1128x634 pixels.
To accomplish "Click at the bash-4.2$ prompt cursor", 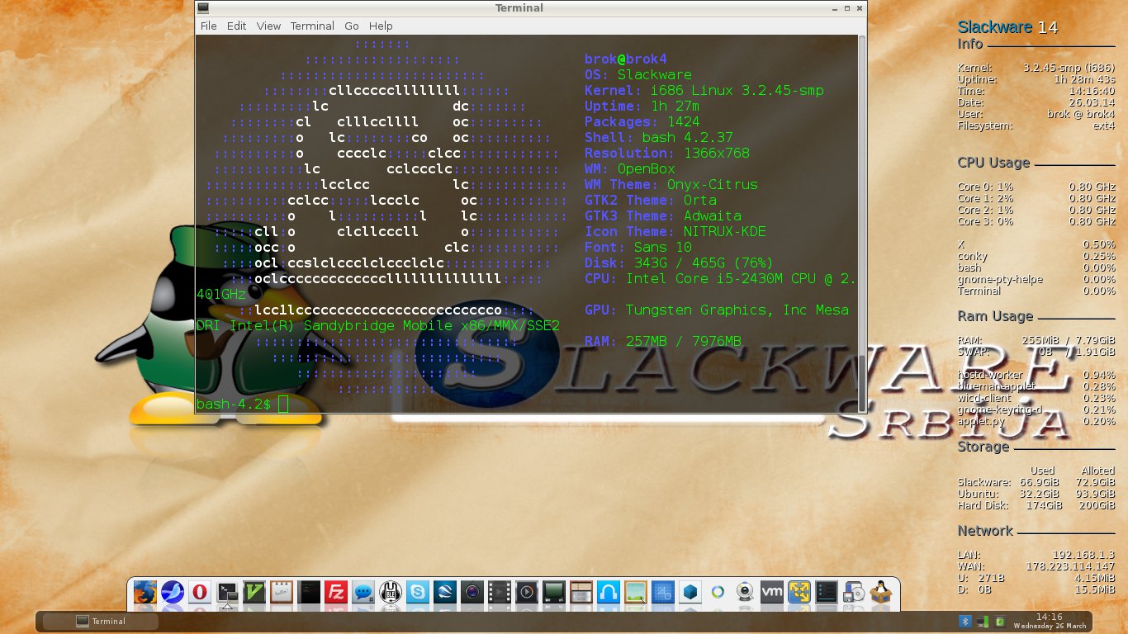I will pyautogui.click(x=283, y=404).
